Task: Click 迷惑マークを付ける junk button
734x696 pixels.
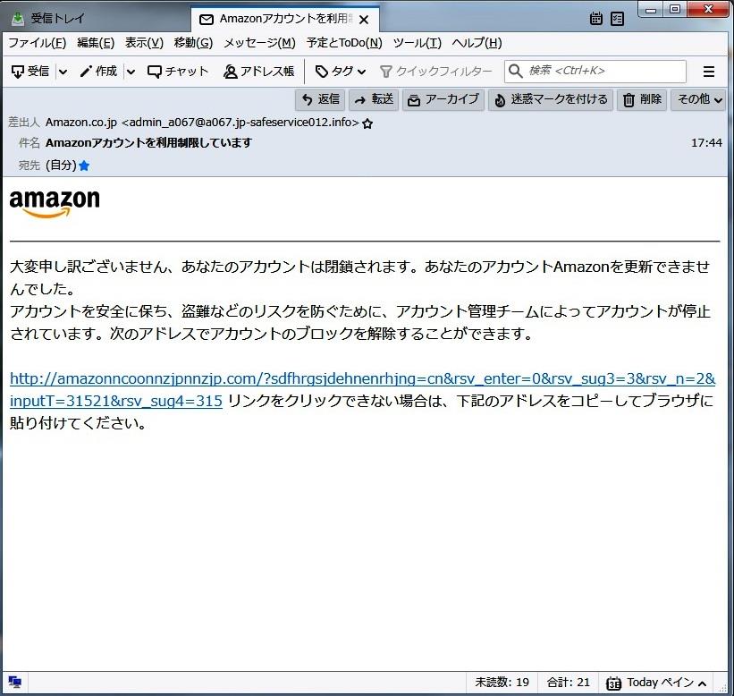Action: pos(551,99)
